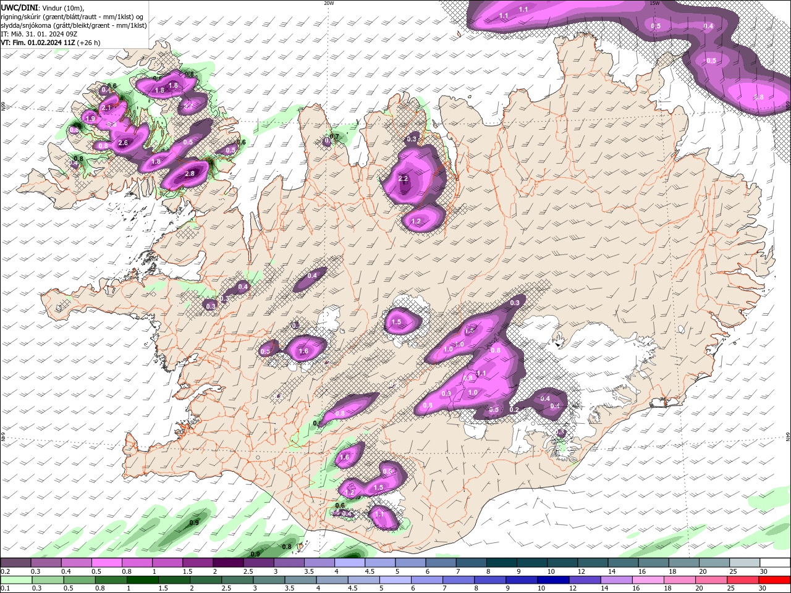This screenshot has height=593, width=791.
Task: Click the dark teal 8 swatch in upper legend row
Action: [x=502, y=563]
